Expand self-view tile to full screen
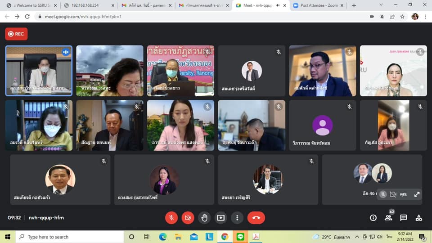 tap(417, 194)
